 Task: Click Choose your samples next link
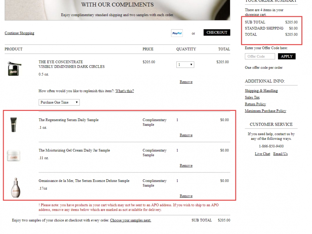pos(131,220)
